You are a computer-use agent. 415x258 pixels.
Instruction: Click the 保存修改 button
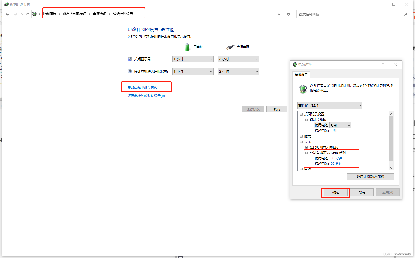[253, 109]
